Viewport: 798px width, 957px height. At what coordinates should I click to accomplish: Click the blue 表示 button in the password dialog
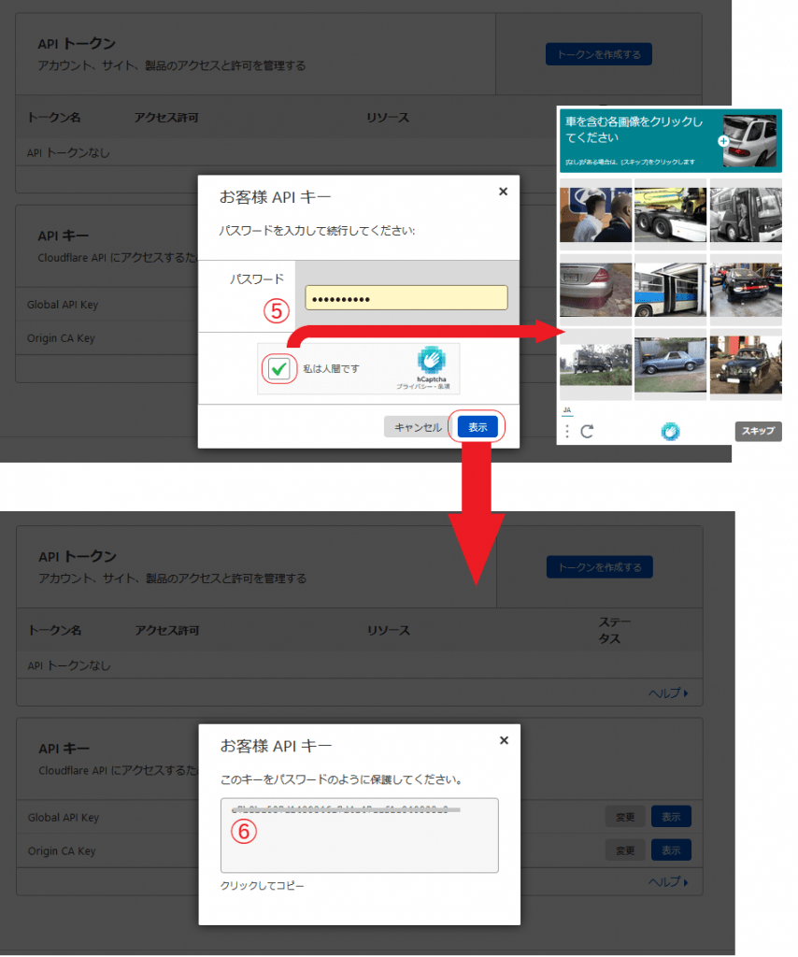tap(477, 426)
